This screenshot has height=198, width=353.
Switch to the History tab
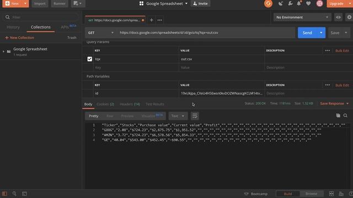click(x=13, y=27)
